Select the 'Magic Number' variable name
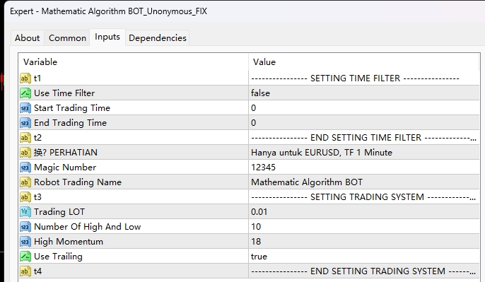Image resolution: width=485 pixels, height=282 pixels. [65, 168]
